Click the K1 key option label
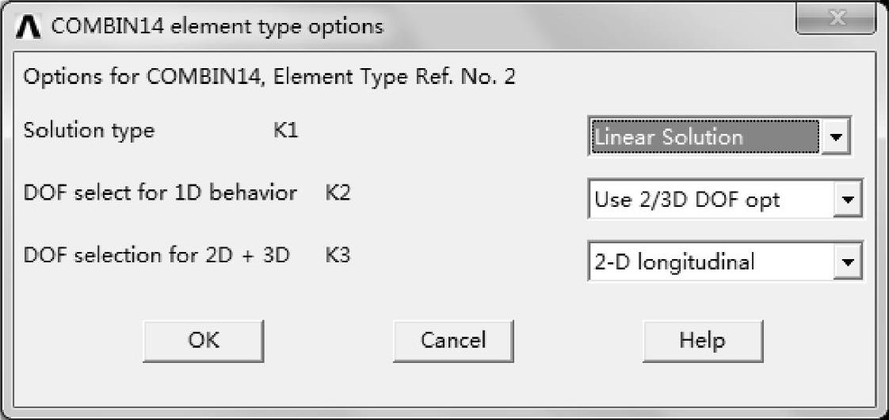 [x=285, y=131]
